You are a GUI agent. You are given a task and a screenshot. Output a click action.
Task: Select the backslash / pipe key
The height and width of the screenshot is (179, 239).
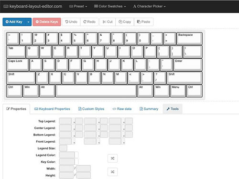pos(193,52)
